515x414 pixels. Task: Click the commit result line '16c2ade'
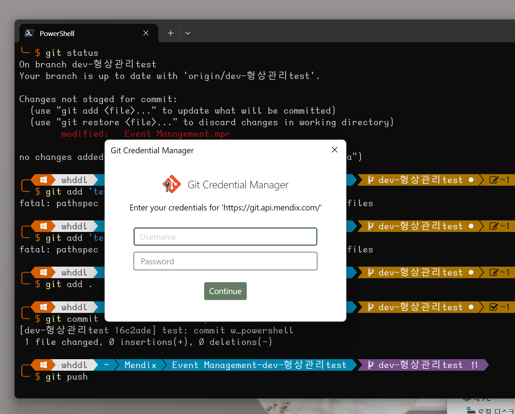[x=157, y=330]
